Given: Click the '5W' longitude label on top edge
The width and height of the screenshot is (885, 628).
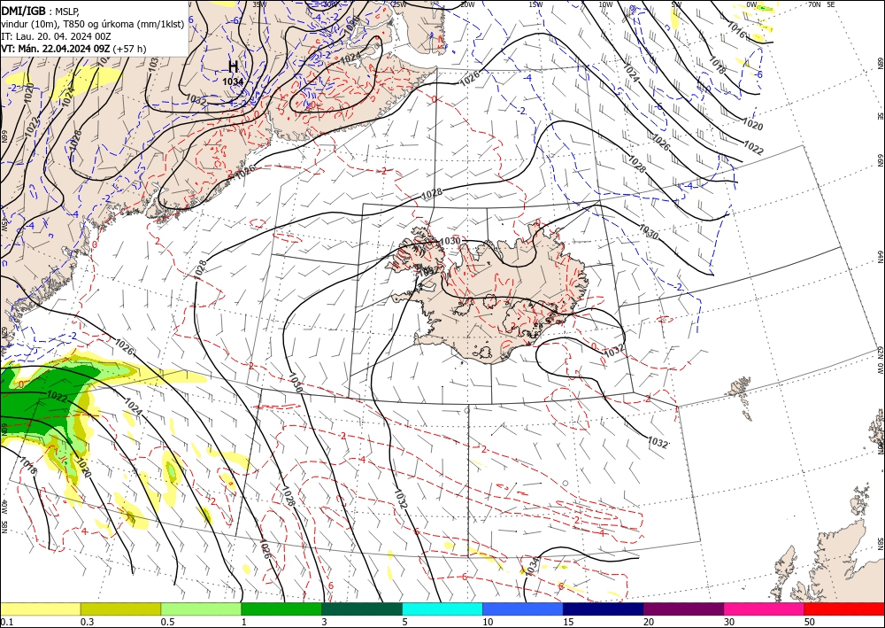Looking at the screenshot, I should coord(677,4).
